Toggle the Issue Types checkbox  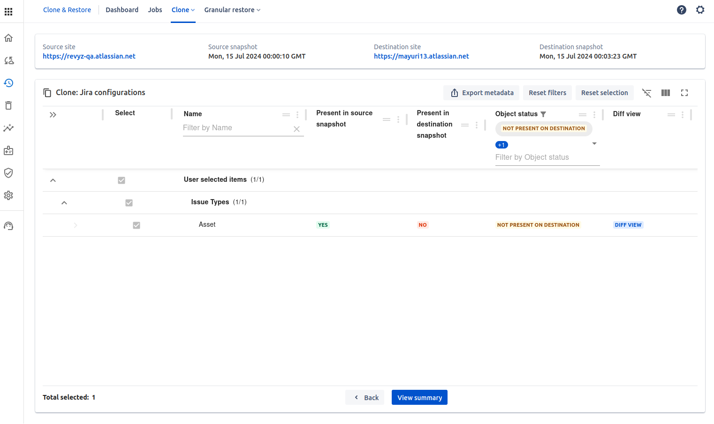[129, 203]
